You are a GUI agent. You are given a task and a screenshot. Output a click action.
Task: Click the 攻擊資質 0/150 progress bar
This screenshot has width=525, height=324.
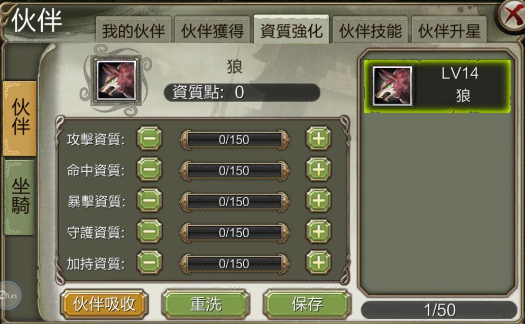click(x=234, y=140)
